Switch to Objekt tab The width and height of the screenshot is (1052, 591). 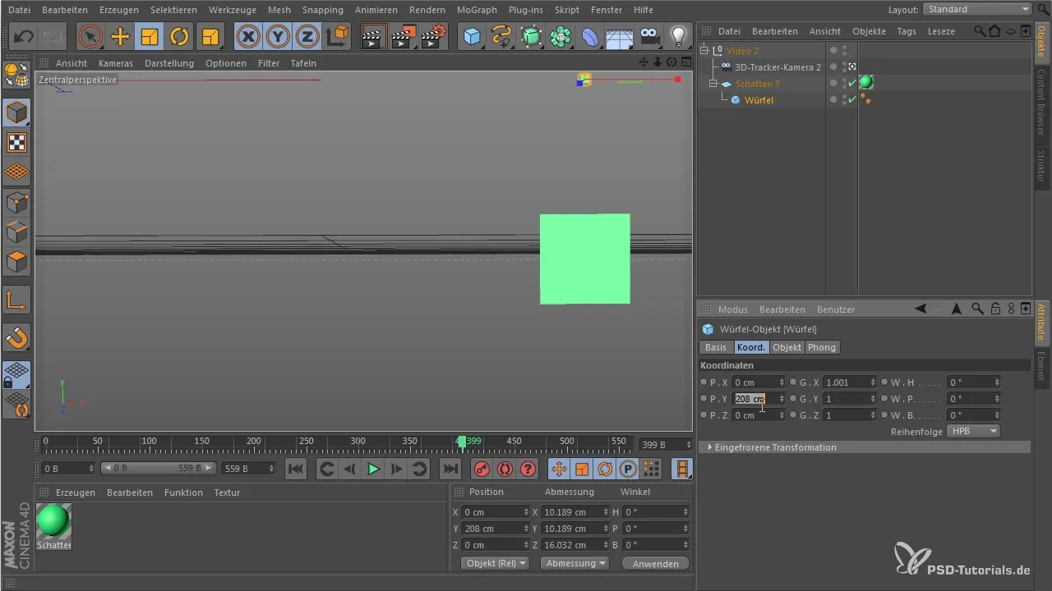click(787, 347)
